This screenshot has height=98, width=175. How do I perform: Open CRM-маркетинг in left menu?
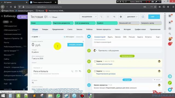(x=10, y=26)
